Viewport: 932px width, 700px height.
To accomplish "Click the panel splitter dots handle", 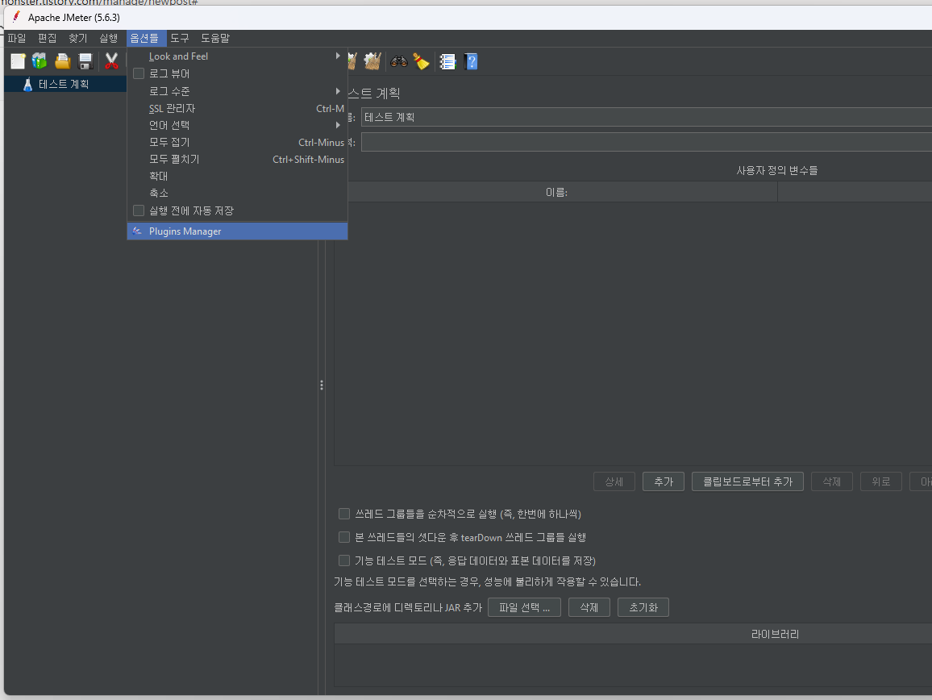I will [322, 385].
